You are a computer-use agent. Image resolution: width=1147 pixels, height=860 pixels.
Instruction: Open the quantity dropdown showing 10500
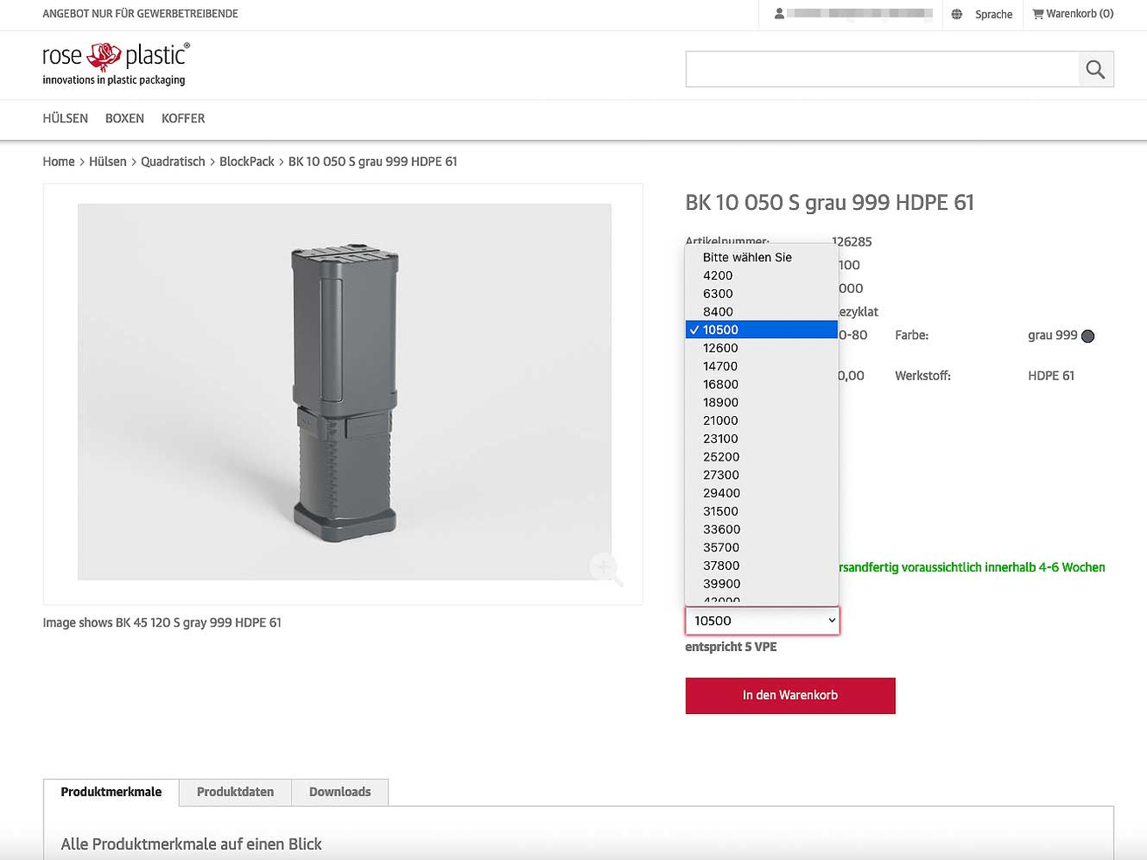coord(762,621)
